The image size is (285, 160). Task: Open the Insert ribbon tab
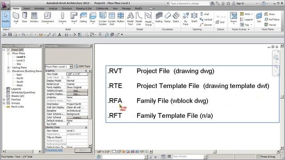[27, 8]
